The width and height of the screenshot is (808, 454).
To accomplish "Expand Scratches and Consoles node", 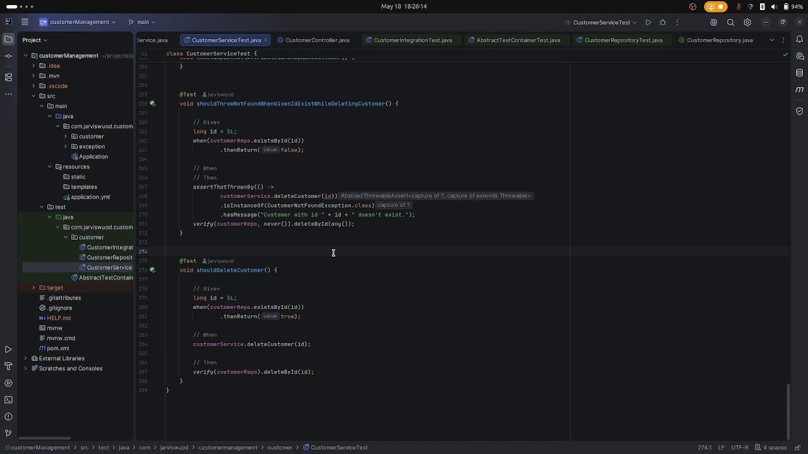I will pos(26,368).
